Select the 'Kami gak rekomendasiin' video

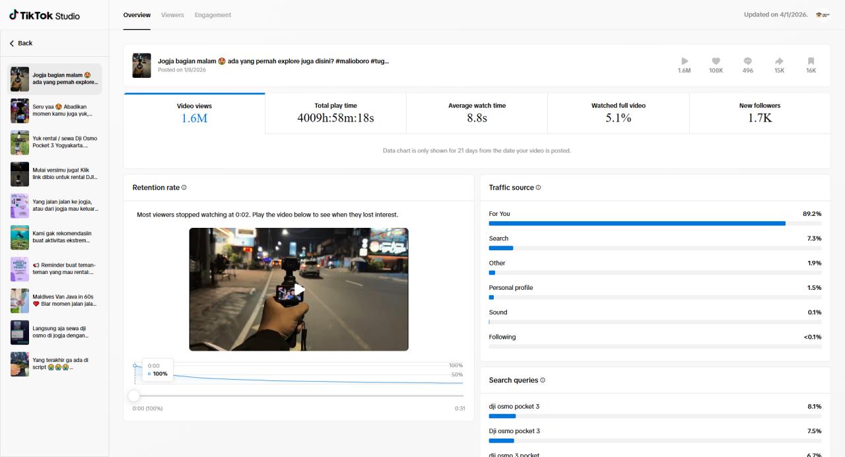click(55, 237)
